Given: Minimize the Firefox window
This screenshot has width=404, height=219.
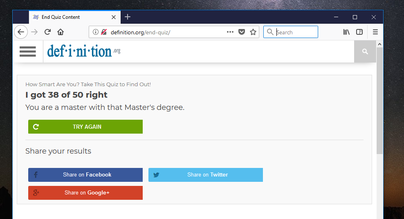Looking at the screenshot, I should (336, 17).
